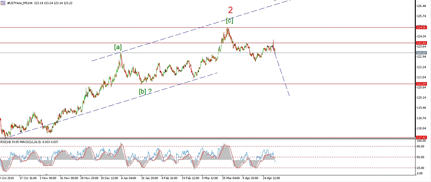Click the 126.44 value on price scale

[x=421, y=6]
